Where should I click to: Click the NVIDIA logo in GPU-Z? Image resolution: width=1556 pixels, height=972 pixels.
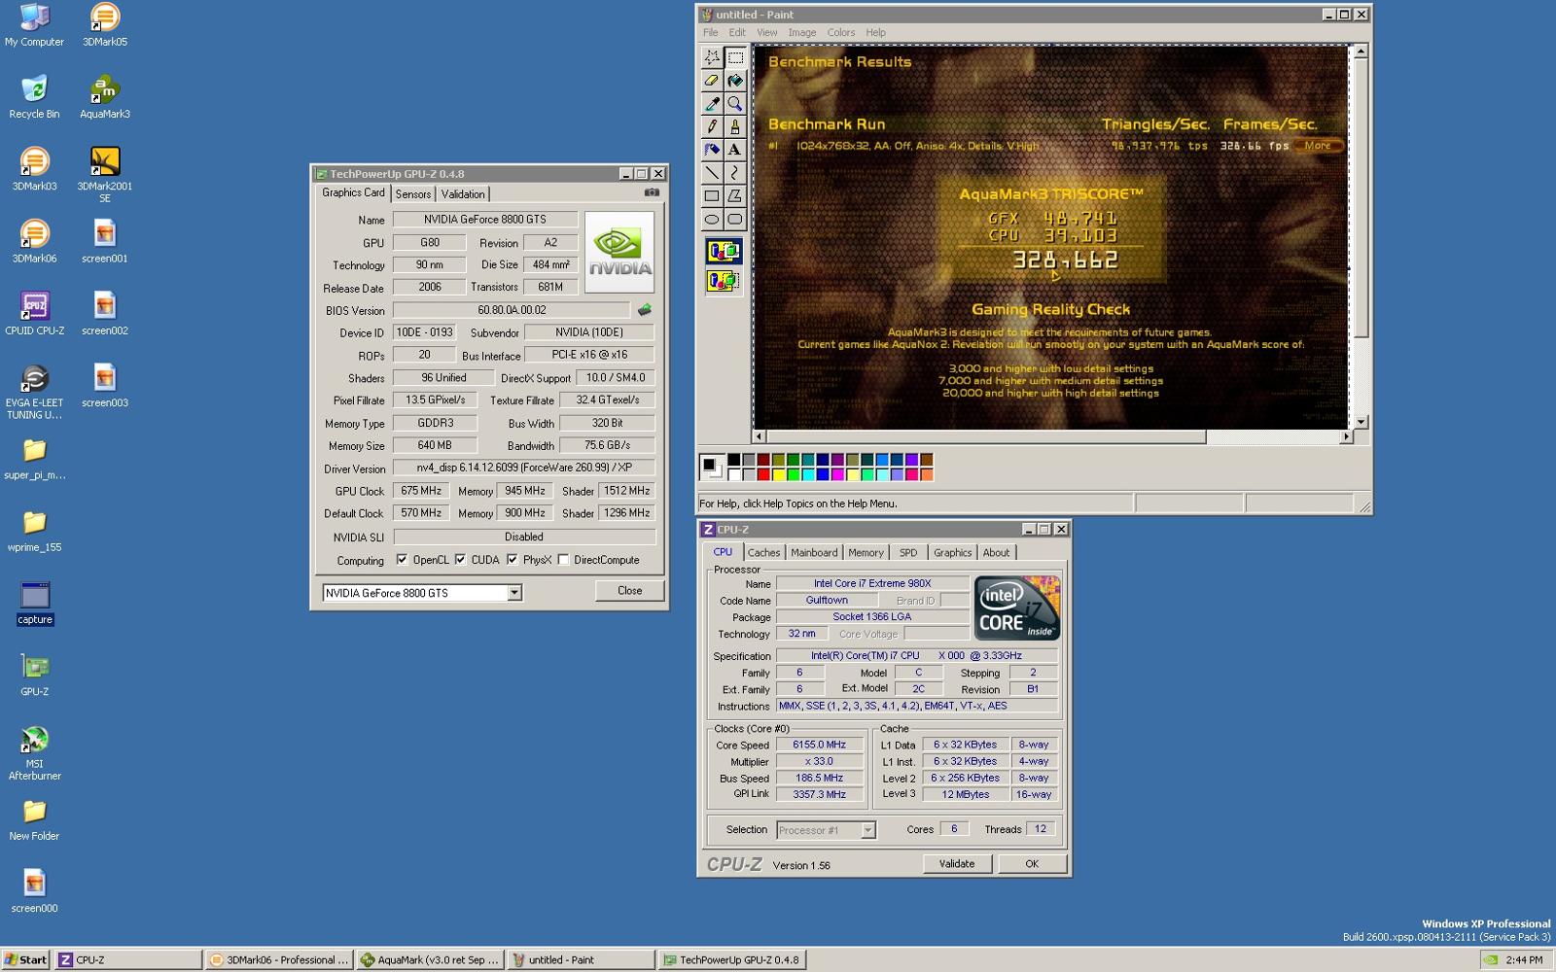(619, 252)
